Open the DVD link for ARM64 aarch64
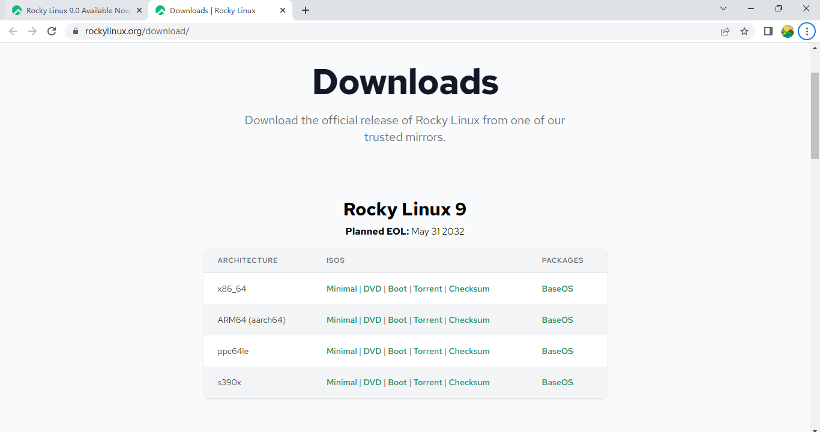 pyautogui.click(x=372, y=320)
